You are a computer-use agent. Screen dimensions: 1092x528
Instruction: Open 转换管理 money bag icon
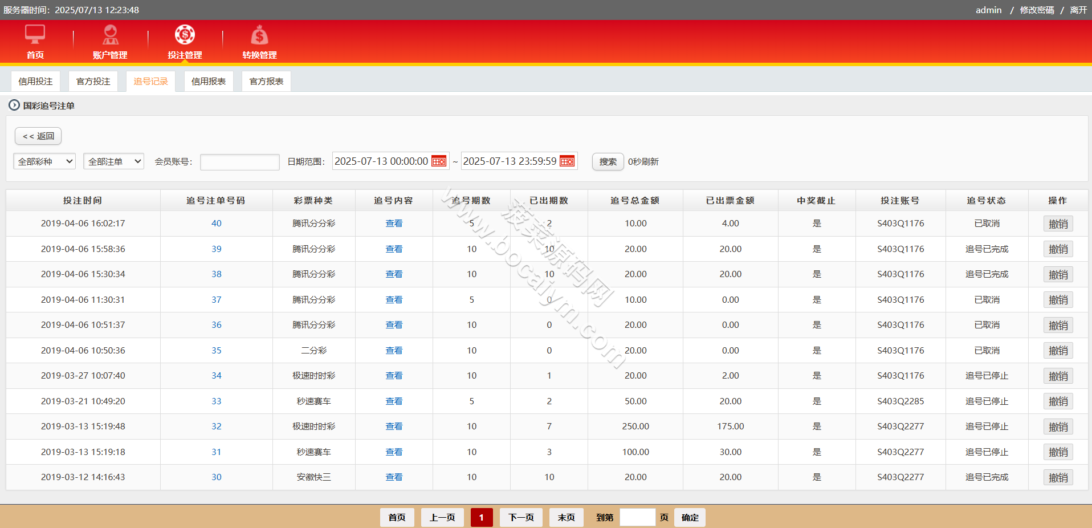(x=259, y=34)
